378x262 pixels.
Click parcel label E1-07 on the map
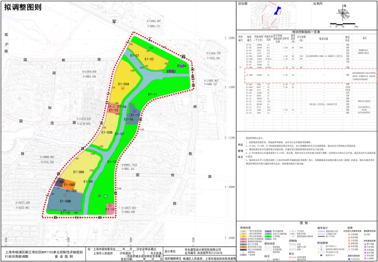pyautogui.click(x=120, y=134)
